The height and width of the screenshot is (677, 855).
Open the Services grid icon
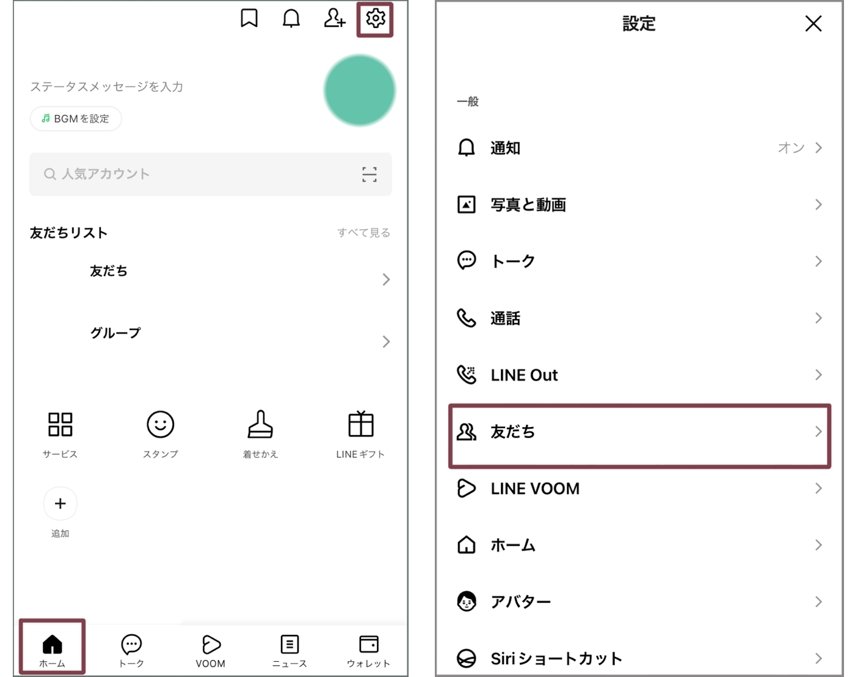click(x=60, y=425)
